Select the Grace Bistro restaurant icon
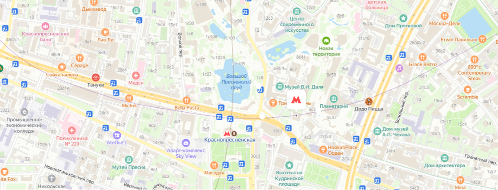Screen dimensions: 498x190 (423, 57)
